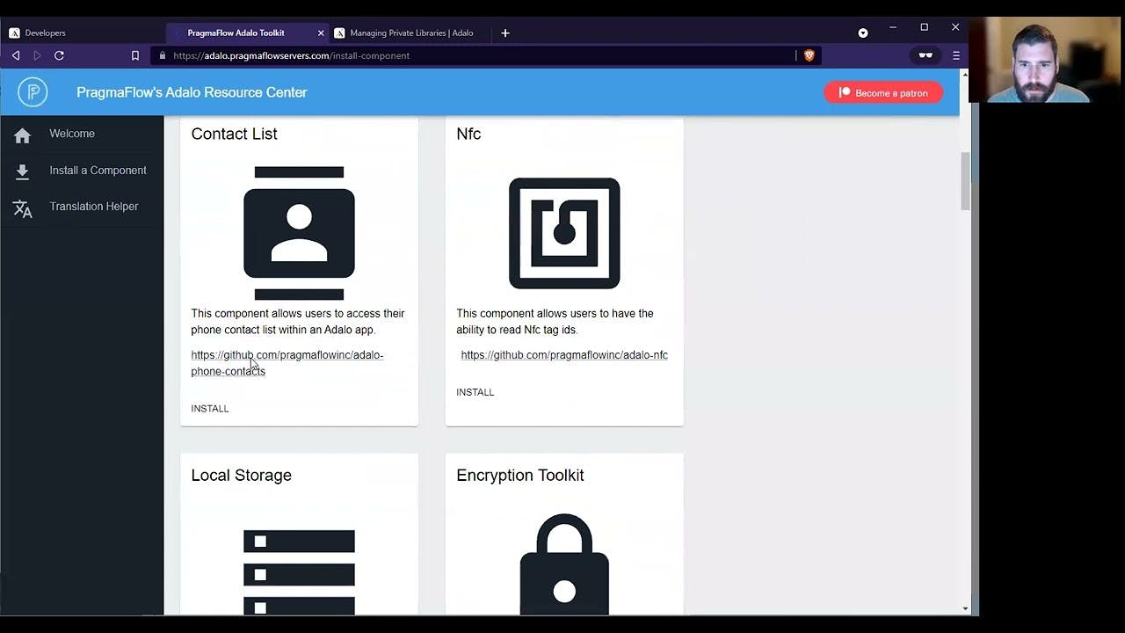Click the Contact List card icon
Viewport: 1125px width, 633px height.
tap(299, 233)
